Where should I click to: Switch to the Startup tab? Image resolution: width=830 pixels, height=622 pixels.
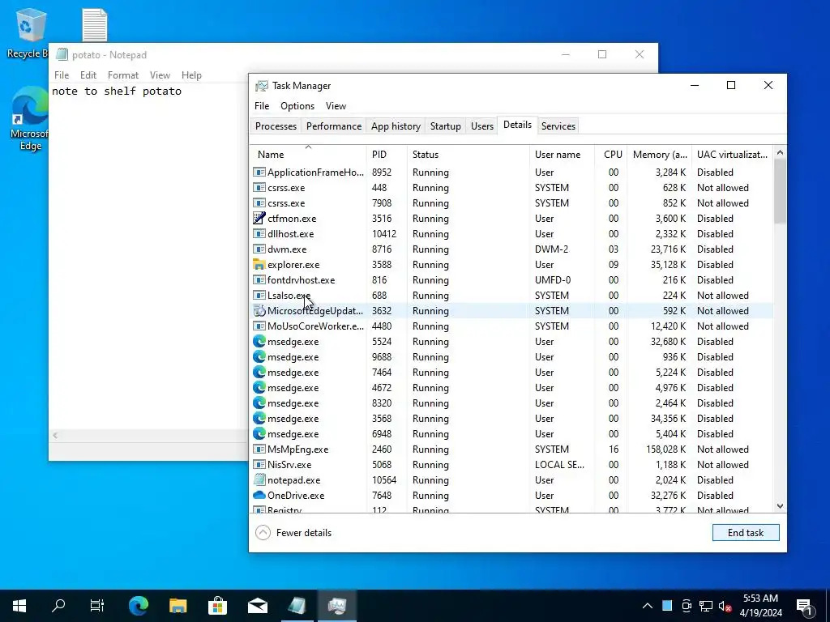(446, 126)
